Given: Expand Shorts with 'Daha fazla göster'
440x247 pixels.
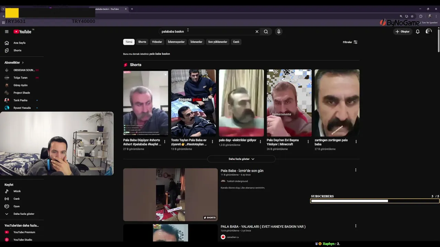Looking at the screenshot, I should (241, 159).
